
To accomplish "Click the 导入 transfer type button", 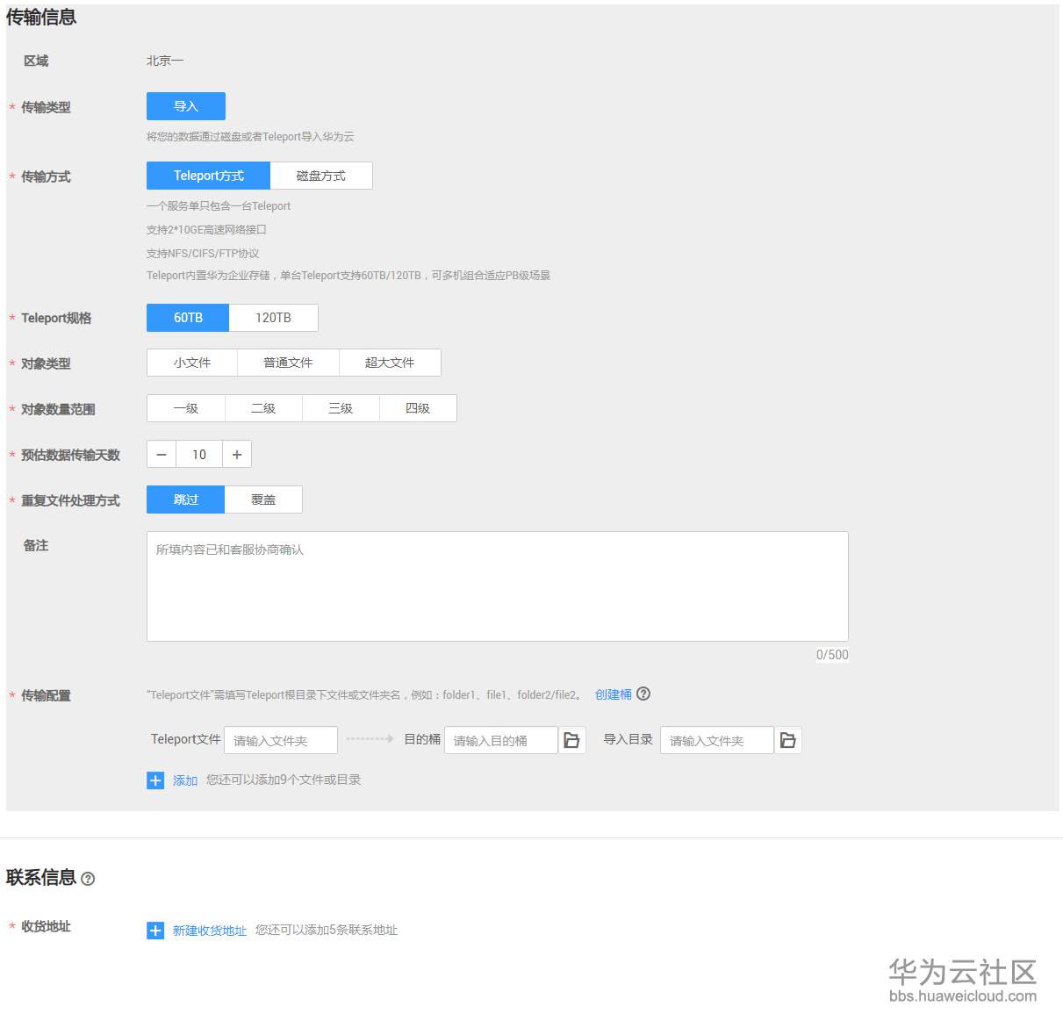I will (x=185, y=105).
